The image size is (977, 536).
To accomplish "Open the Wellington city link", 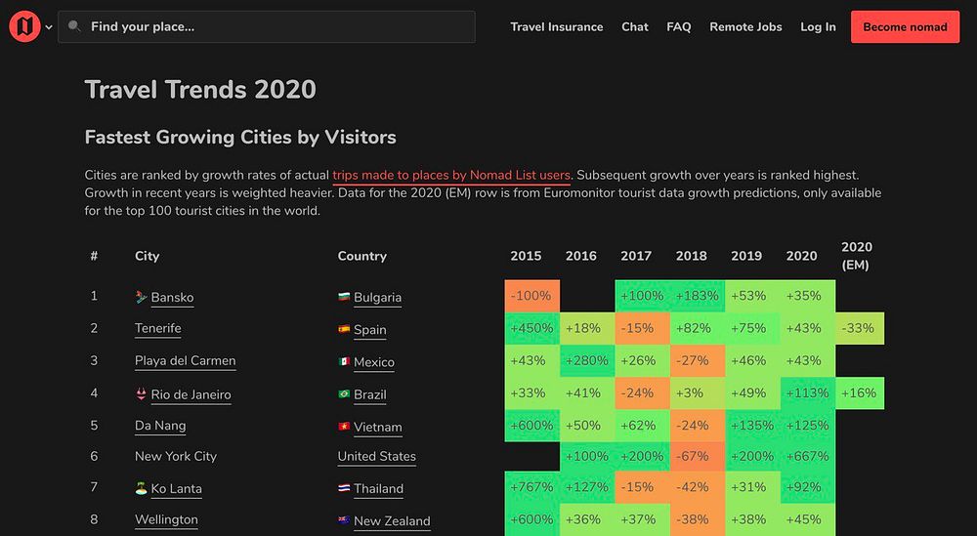I will click(166, 519).
